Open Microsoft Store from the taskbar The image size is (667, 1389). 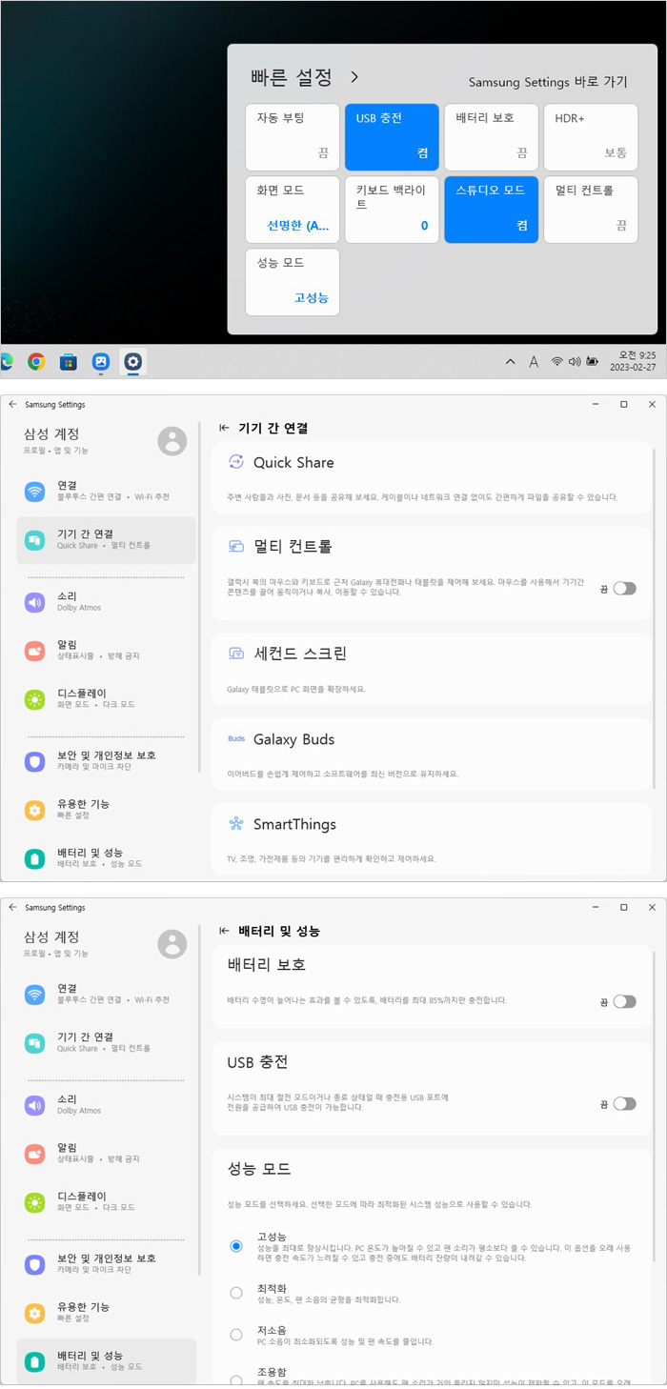tap(69, 361)
